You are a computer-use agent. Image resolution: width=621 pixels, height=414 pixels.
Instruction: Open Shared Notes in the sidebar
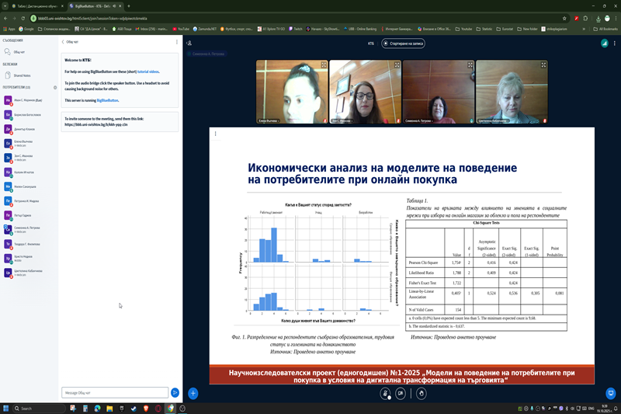[22, 75]
